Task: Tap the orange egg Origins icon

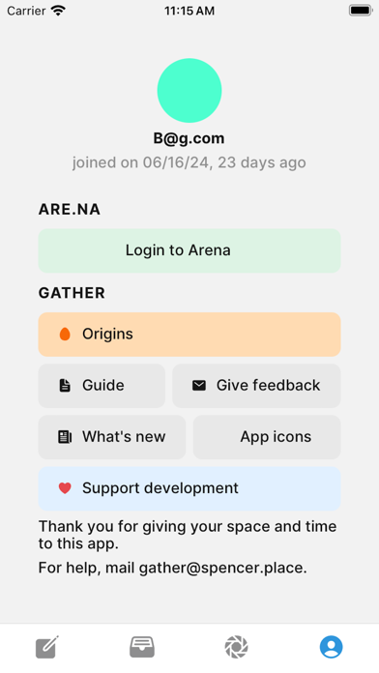Action: pyautogui.click(x=65, y=334)
